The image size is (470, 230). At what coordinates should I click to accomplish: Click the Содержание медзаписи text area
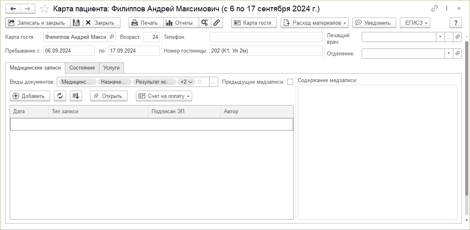[x=378, y=152]
